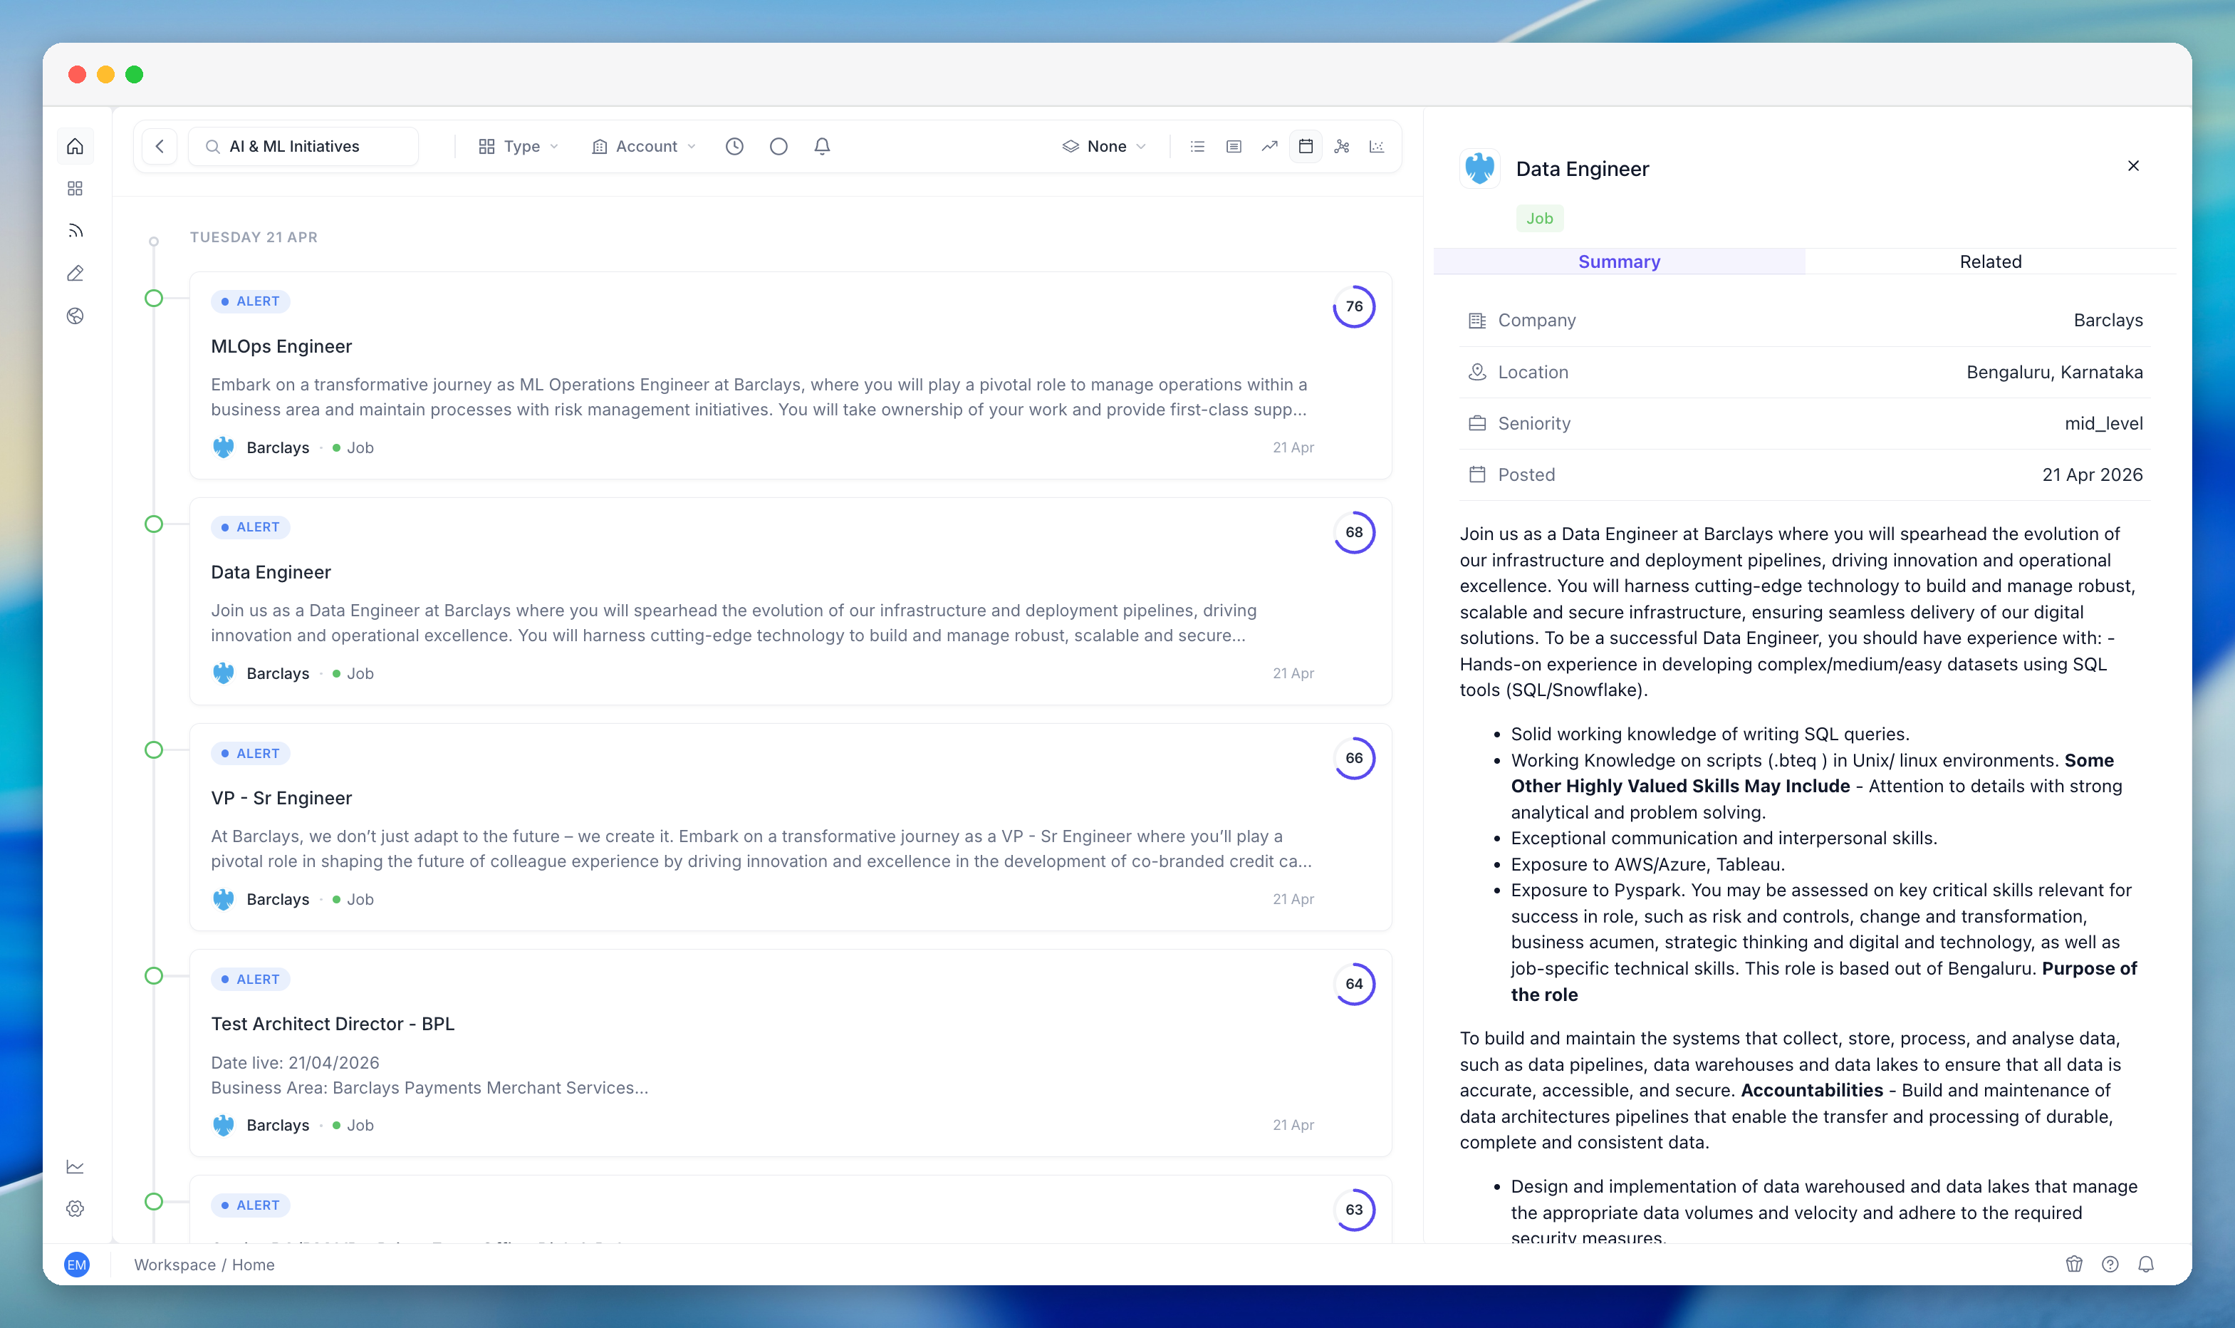This screenshot has width=2235, height=1328.
Task: Select the calendar timeline view
Action: (1306, 146)
